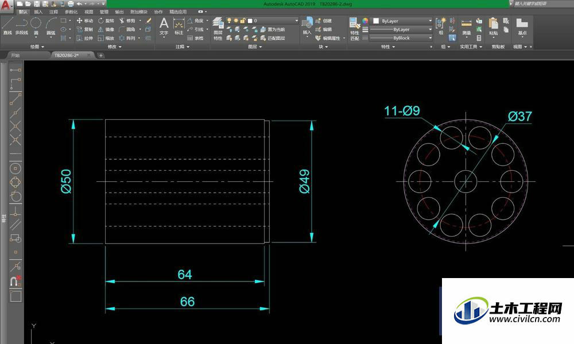The image size is (574, 344).
Task: Click the Plot/Print icon in quick access toolbar
Action: [71, 4]
